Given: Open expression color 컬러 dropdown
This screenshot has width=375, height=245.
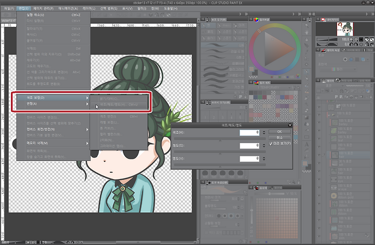Looking at the screenshot, I should pos(338,70).
